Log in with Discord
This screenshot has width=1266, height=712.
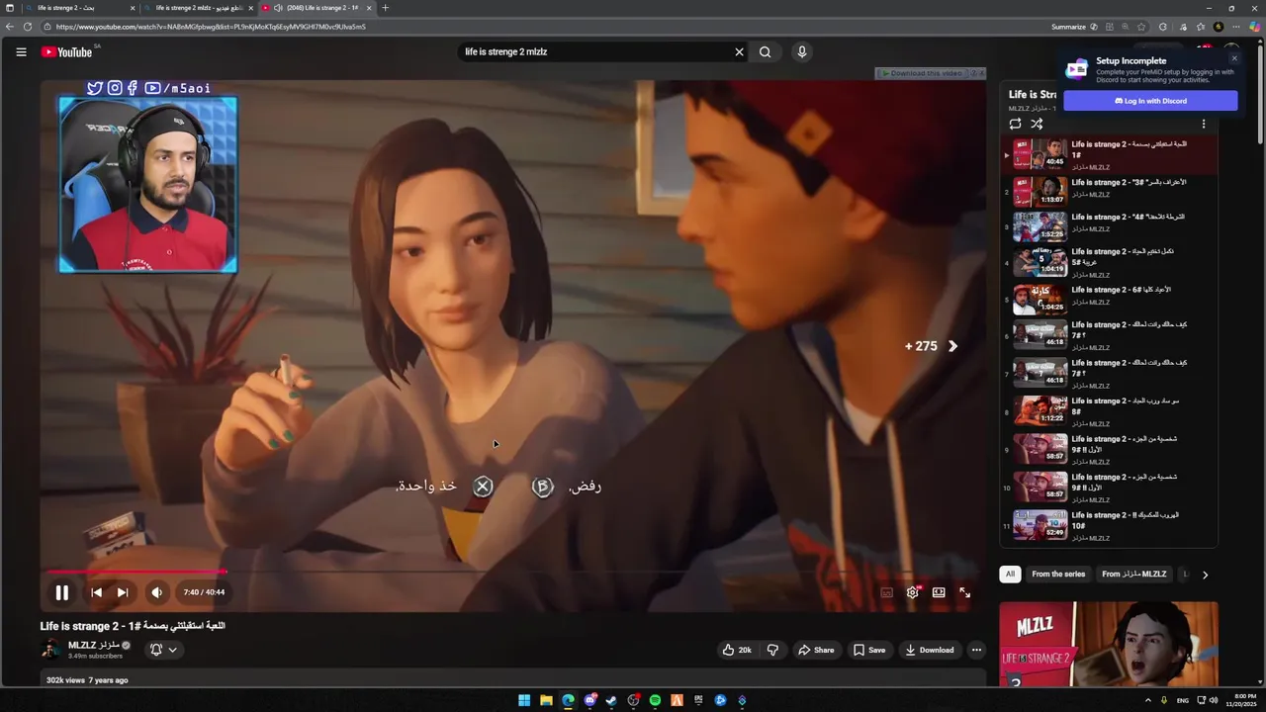(x=1150, y=101)
